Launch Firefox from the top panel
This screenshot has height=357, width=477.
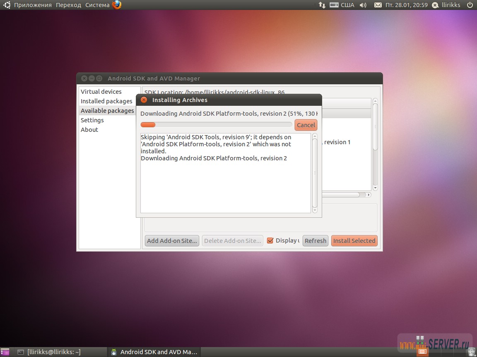tap(117, 5)
